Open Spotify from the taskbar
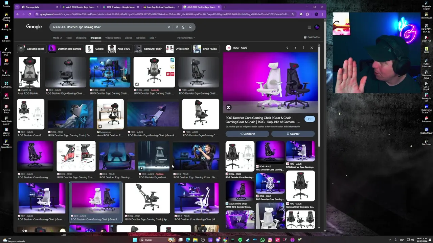Screen dimensions: 433x243 (x=240, y=240)
